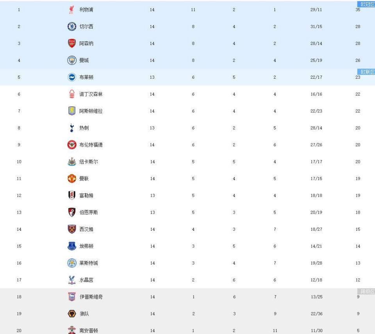Click the 布伦特福德 team name
The image size is (375, 334).
[x=91, y=145]
